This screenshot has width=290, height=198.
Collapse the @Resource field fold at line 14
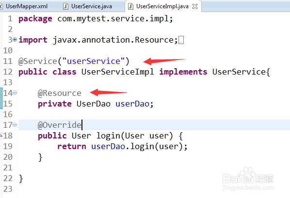coord(15,93)
